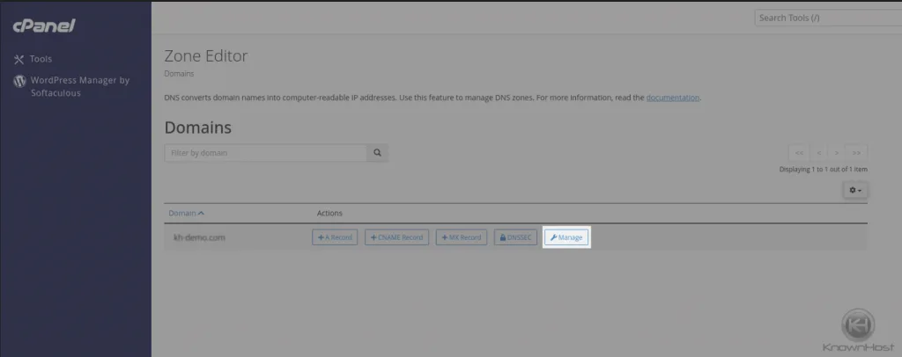
Task: Add a CNAME Record for kh-demo.com
Action: [x=396, y=237]
